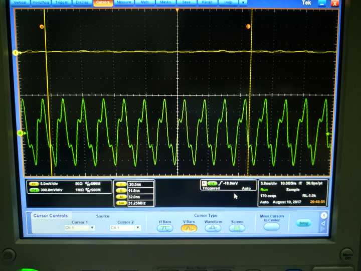The height and width of the screenshot is (271, 361).
Task: Open the Display menu
Action: (x=82, y=3)
